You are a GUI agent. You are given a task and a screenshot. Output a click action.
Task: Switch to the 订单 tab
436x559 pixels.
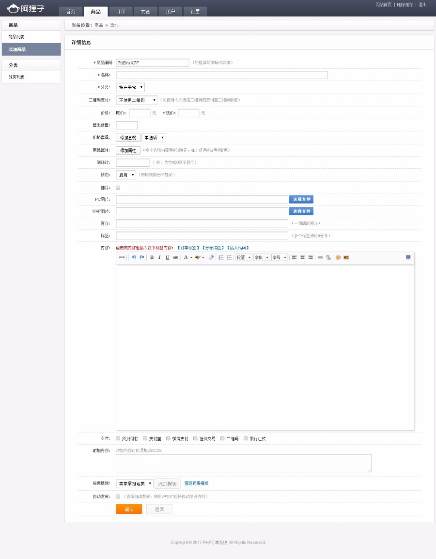tap(121, 12)
